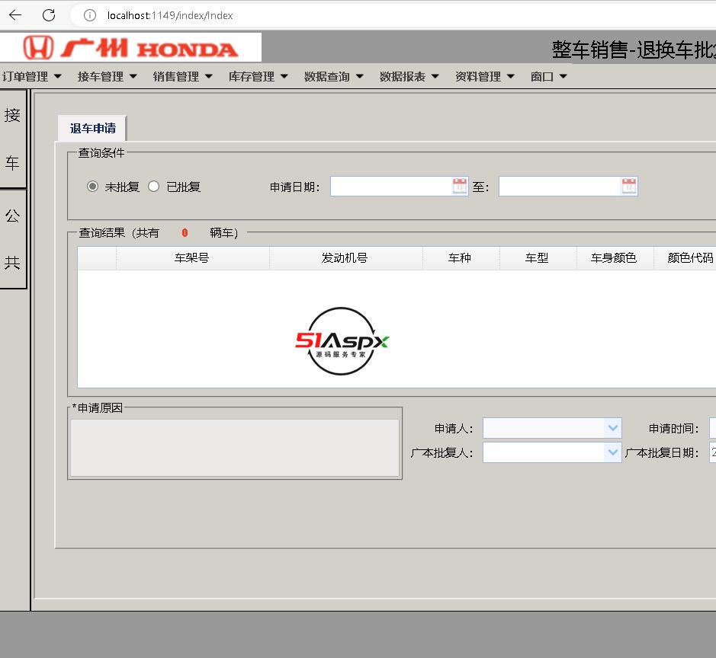The height and width of the screenshot is (658, 716).
Task: Open the 广本批复人 dropdown
Action: click(x=613, y=452)
